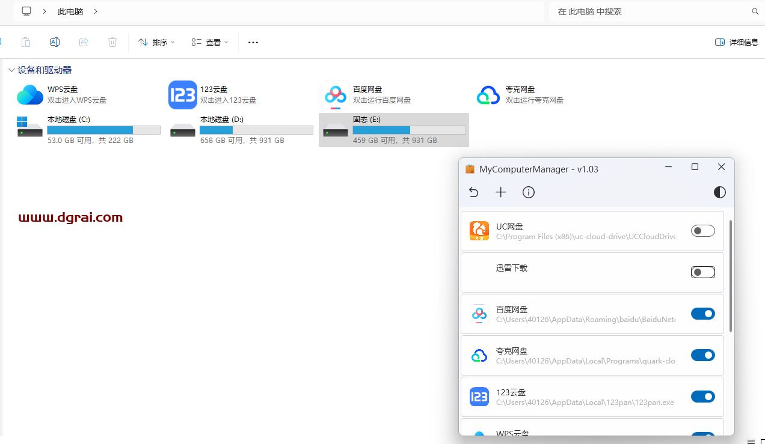Select the 迅雷下载 list row
This screenshot has height=444, width=765.
pyautogui.click(x=592, y=272)
